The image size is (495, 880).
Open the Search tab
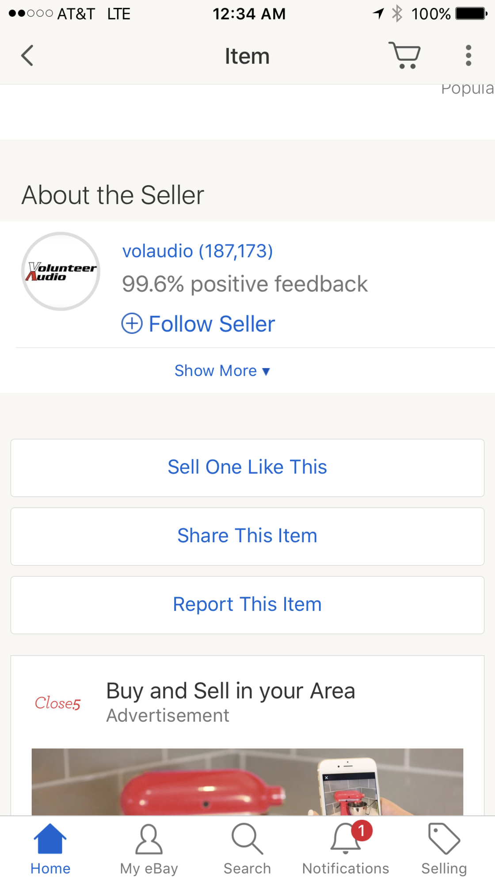[x=247, y=849]
